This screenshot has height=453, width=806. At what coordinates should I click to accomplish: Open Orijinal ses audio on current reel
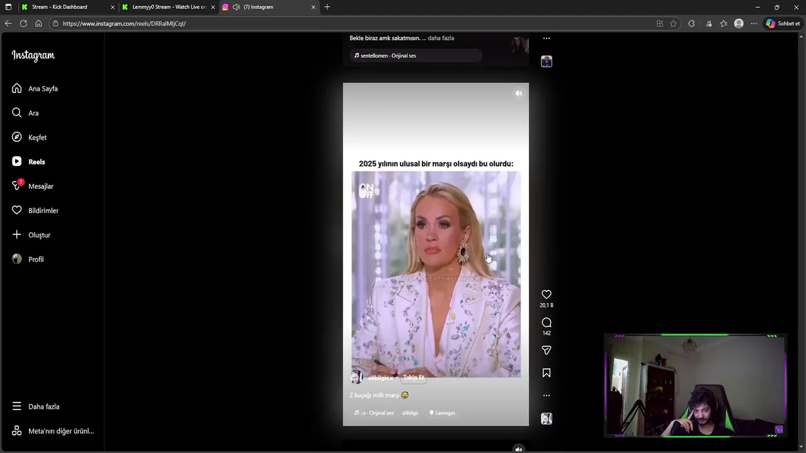point(374,413)
